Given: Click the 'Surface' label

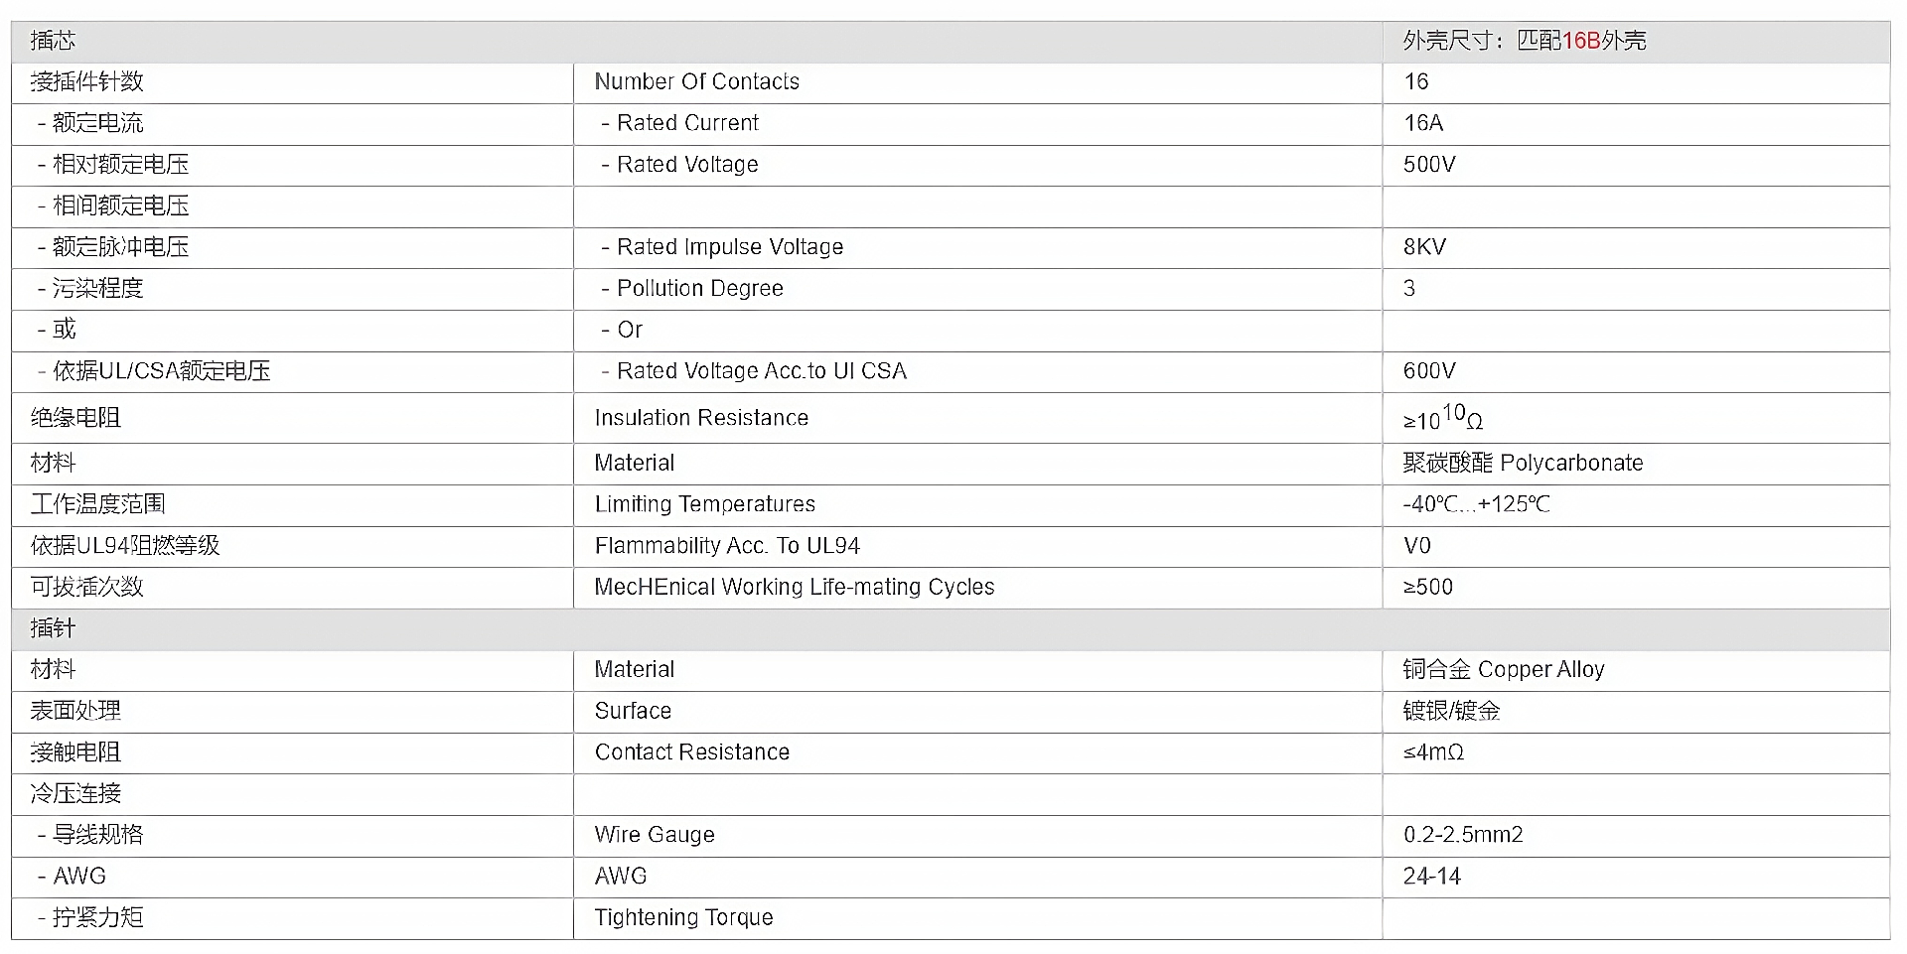Looking at the screenshot, I should 633,711.
